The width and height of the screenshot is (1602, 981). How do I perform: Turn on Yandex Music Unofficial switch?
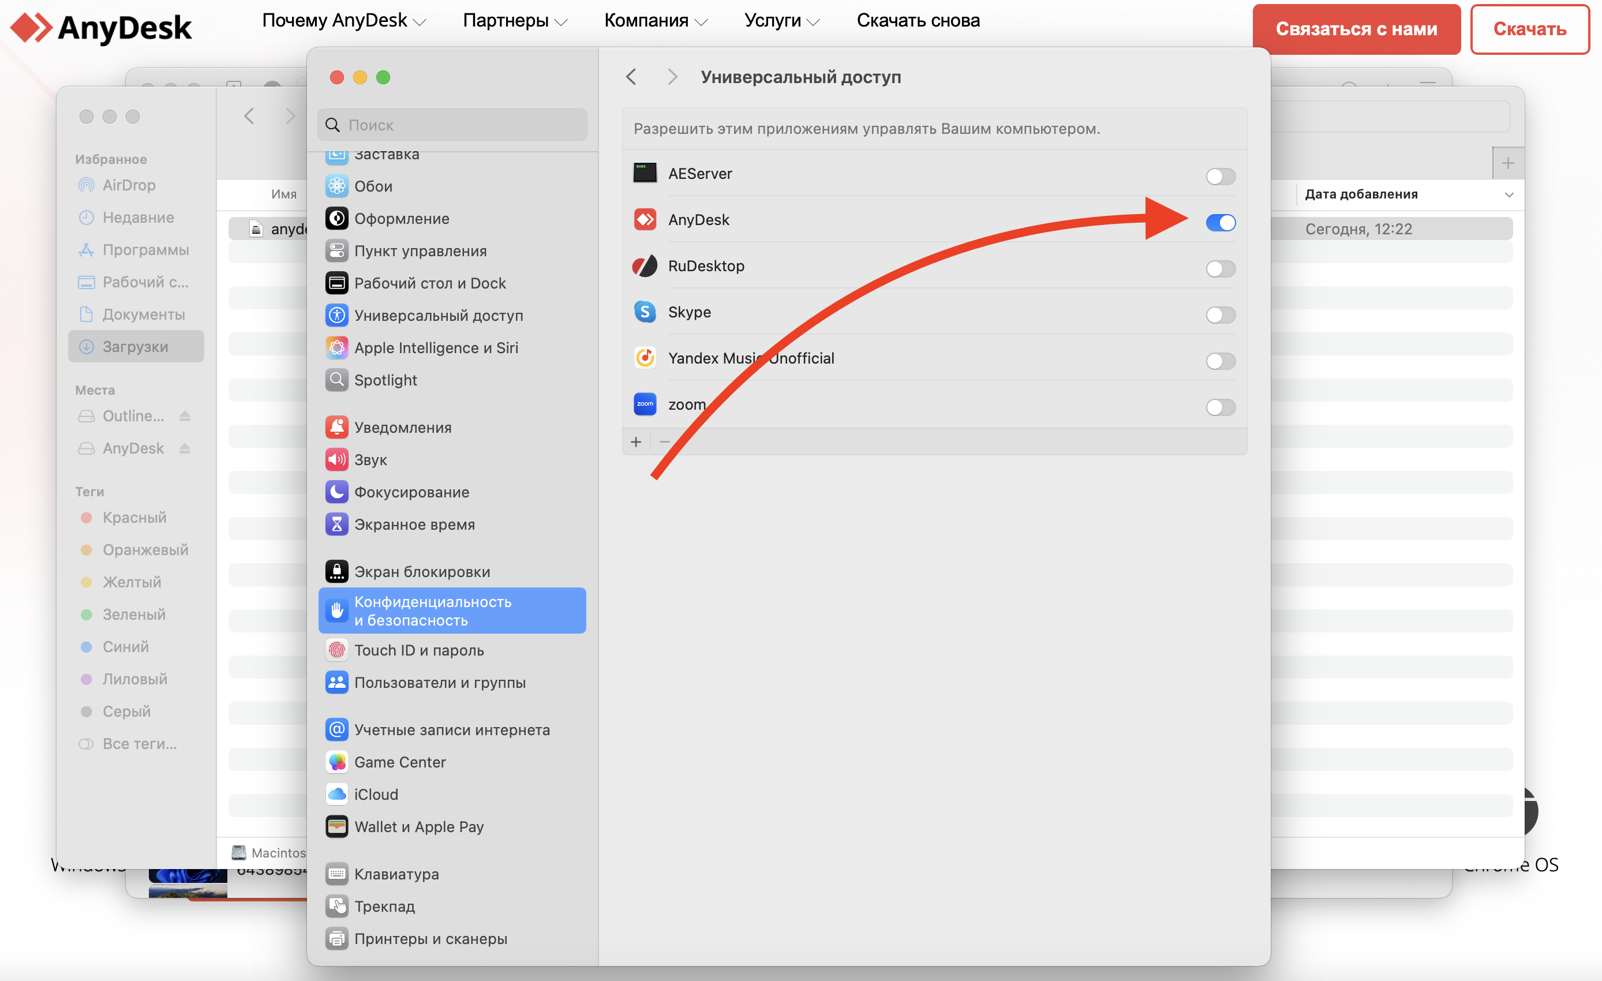(x=1220, y=361)
